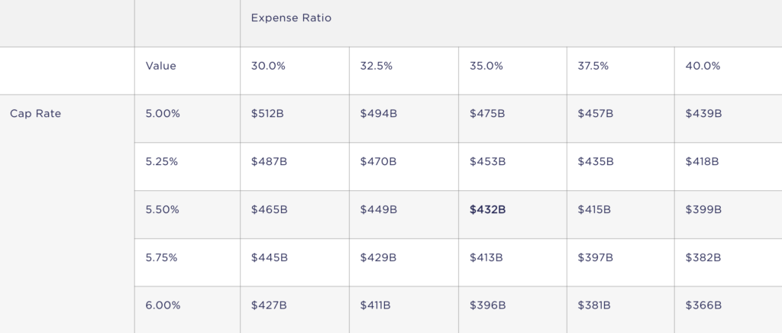Click the $512B value cell
The width and height of the screenshot is (782, 333).
pyautogui.click(x=269, y=114)
